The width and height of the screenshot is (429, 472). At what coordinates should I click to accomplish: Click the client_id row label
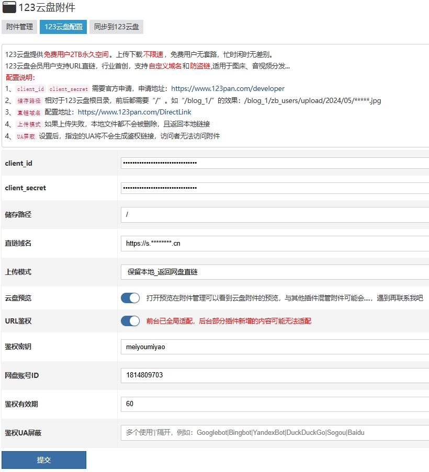click(19, 163)
